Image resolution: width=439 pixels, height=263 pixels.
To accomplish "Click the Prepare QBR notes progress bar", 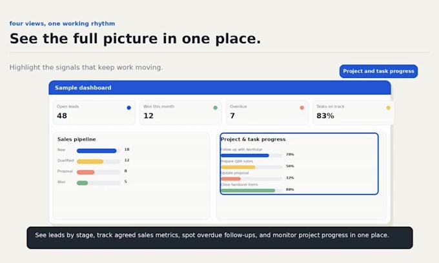I will (251, 167).
